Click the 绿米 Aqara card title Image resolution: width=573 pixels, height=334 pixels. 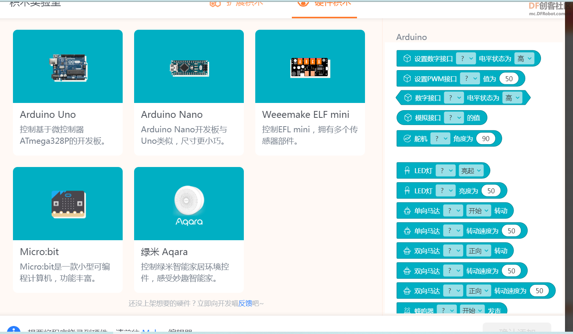[x=164, y=252]
